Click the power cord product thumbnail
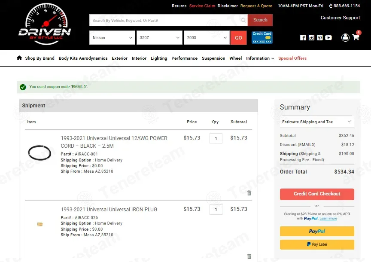This screenshot has height=262, width=371. tap(40, 152)
